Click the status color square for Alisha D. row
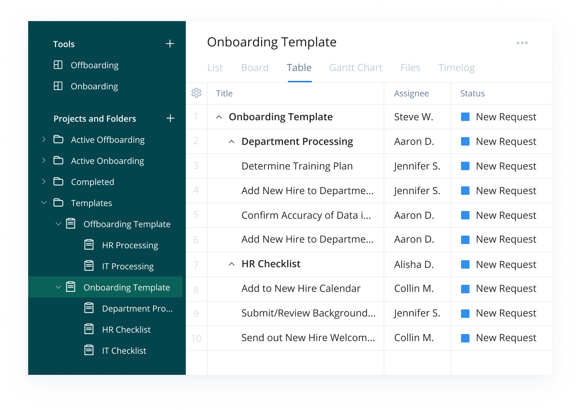The image size is (580, 410). (x=465, y=264)
